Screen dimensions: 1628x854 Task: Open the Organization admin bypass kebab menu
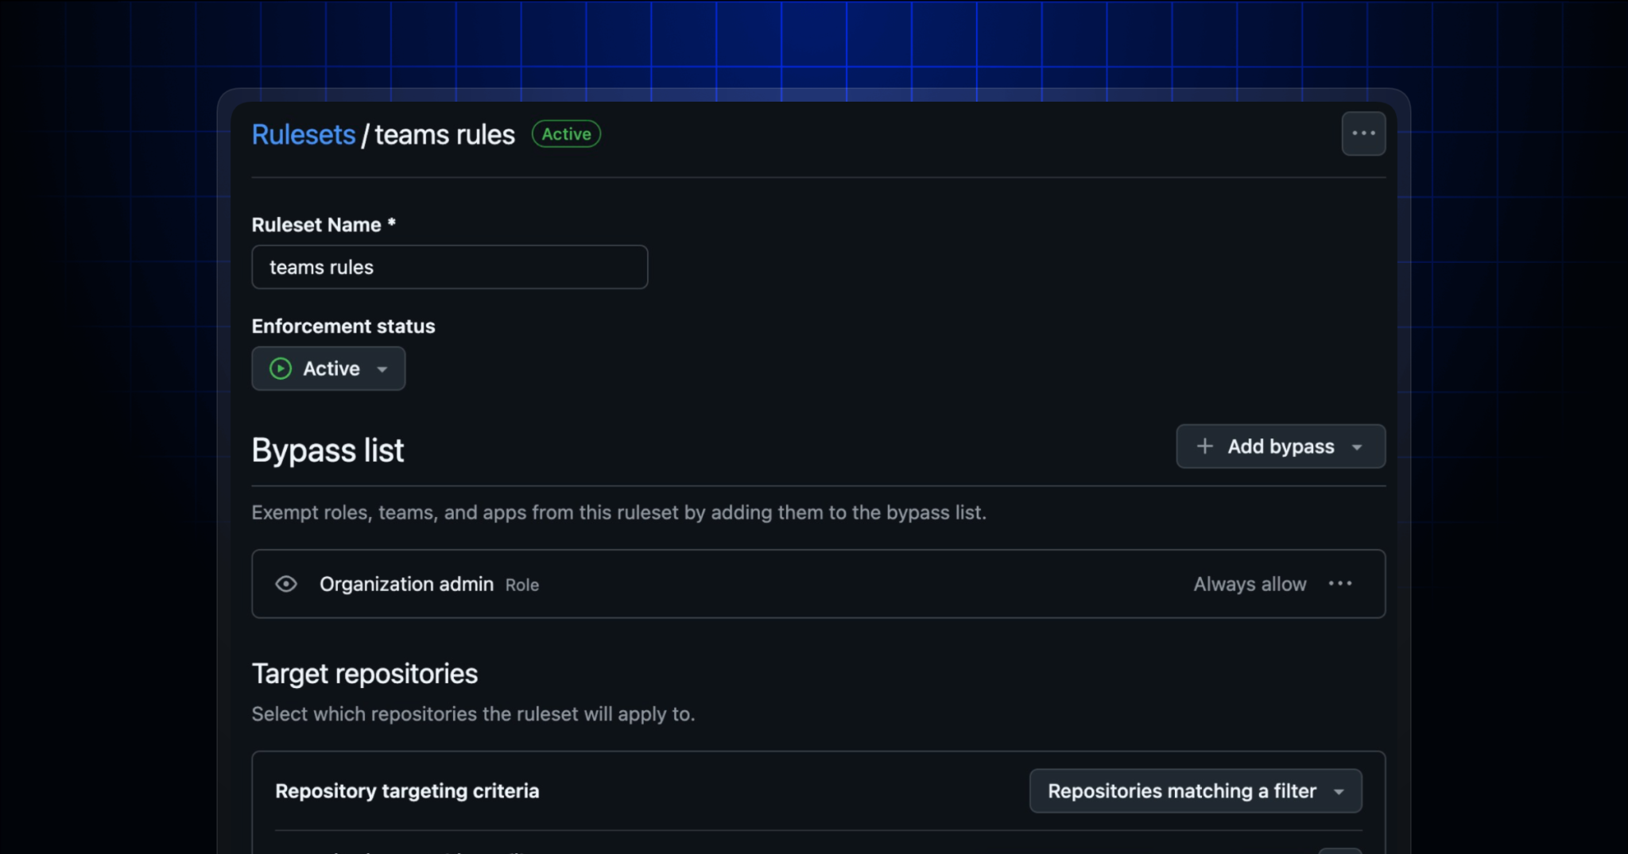(x=1340, y=584)
